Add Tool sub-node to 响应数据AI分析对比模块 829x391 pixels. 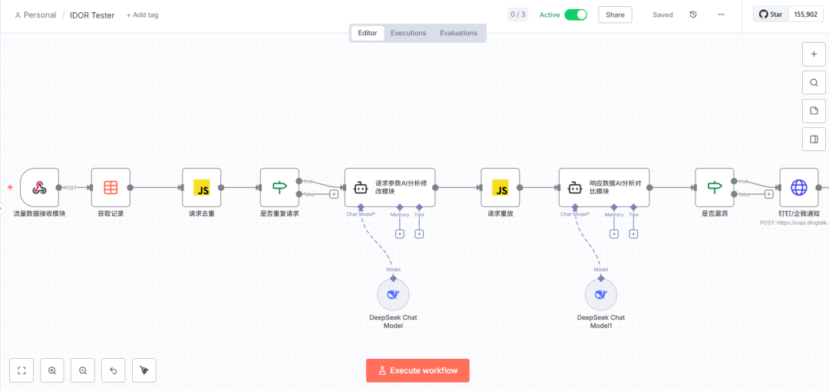633,233
